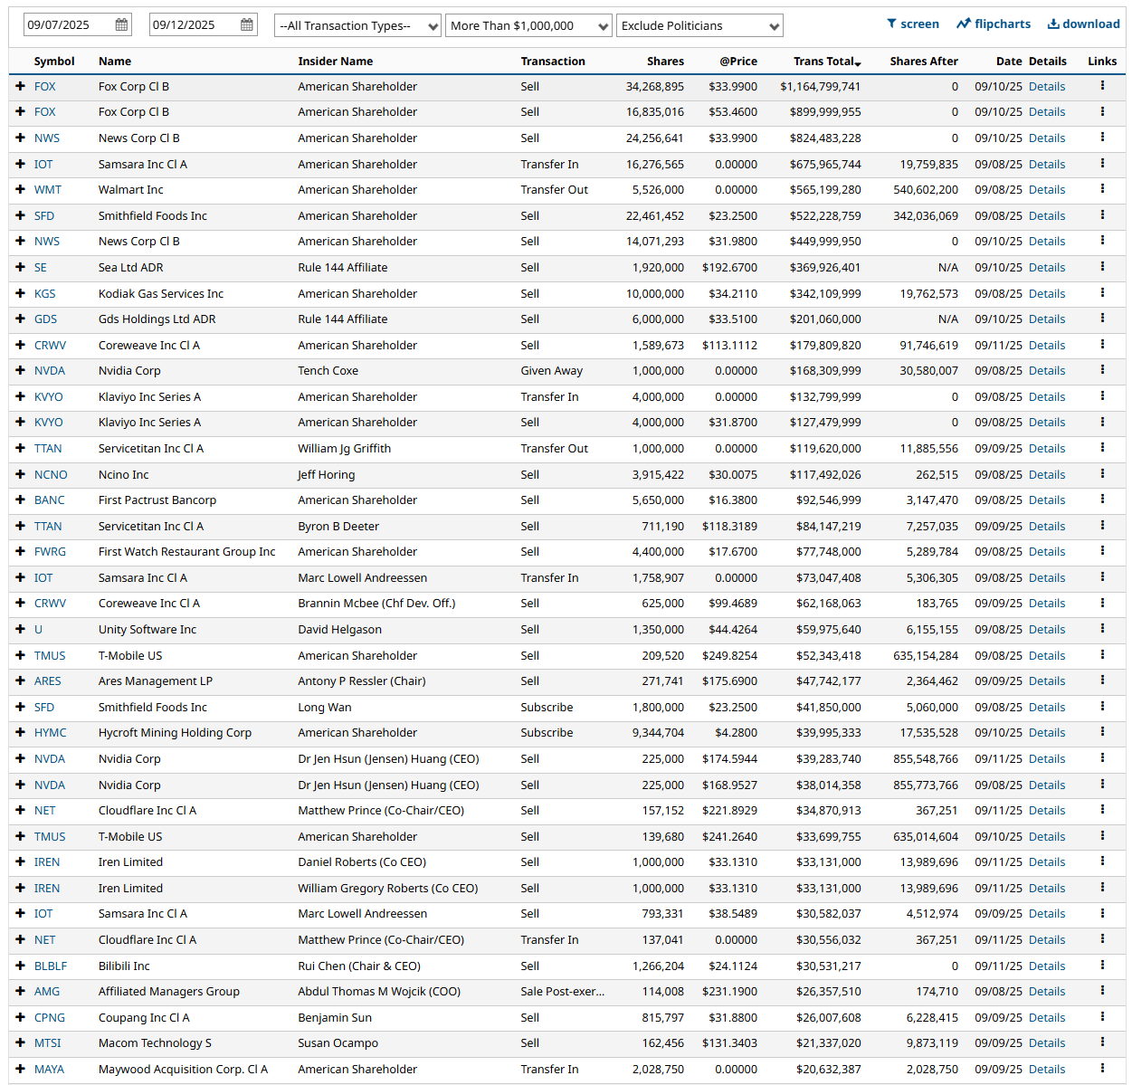Viewport: 1132px width, 1085px height.
Task: Expand the MAYA Maywood Acquisition row
Action: point(20,1069)
